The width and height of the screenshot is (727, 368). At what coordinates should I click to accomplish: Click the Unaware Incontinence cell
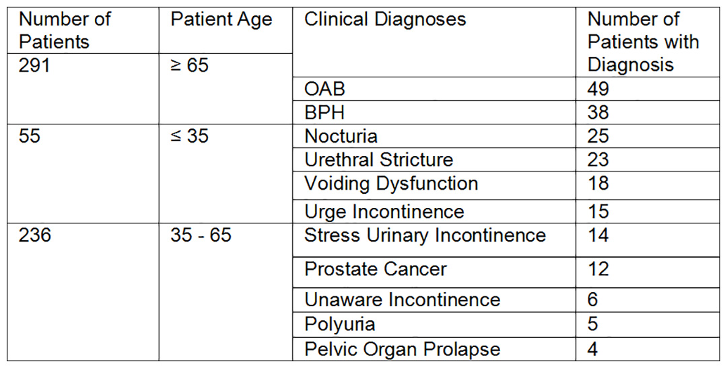pyautogui.click(x=434, y=300)
